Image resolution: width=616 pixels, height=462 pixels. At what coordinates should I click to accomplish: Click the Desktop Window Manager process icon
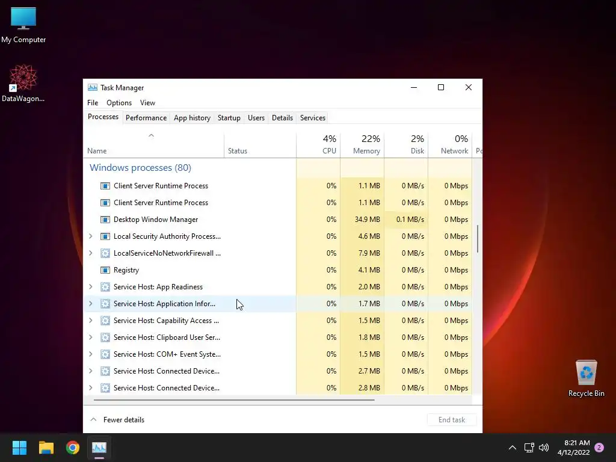105,220
